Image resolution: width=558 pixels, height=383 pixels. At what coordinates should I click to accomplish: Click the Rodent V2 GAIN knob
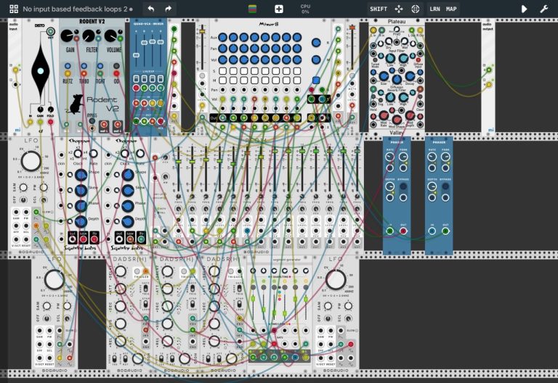[68, 36]
